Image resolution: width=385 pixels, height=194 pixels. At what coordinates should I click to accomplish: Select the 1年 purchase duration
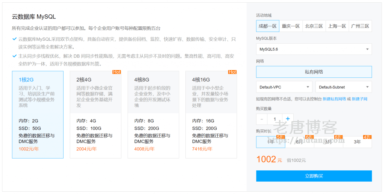point(271,142)
